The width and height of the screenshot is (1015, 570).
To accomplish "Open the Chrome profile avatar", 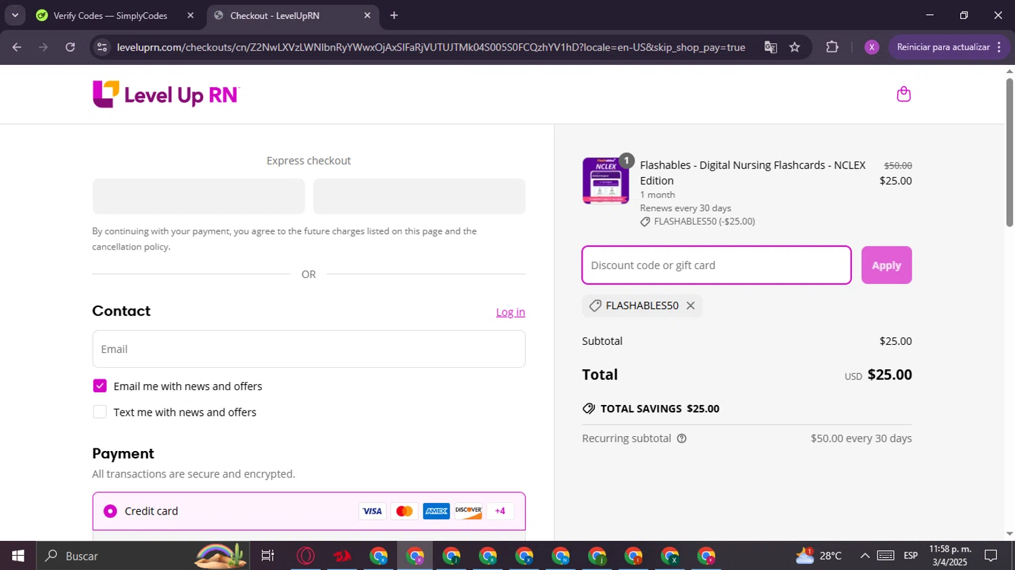I will point(872,47).
